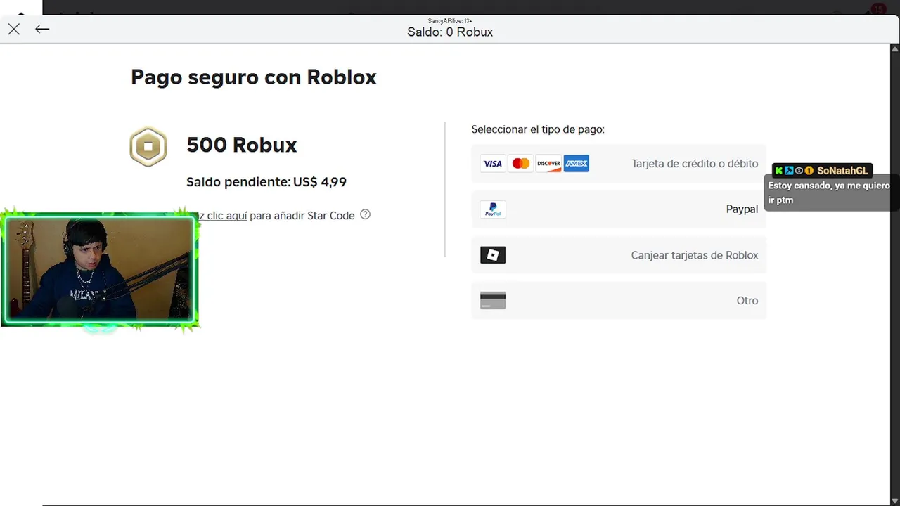Click the generic card icon for Otro
900x506 pixels.
pos(493,300)
